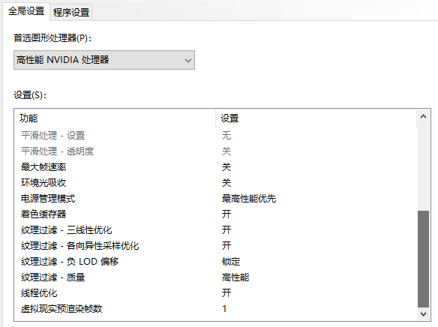The image size is (438, 327).
Task: Click the 高性能 NVIDIA 处理器 combo box
Action: (104, 60)
